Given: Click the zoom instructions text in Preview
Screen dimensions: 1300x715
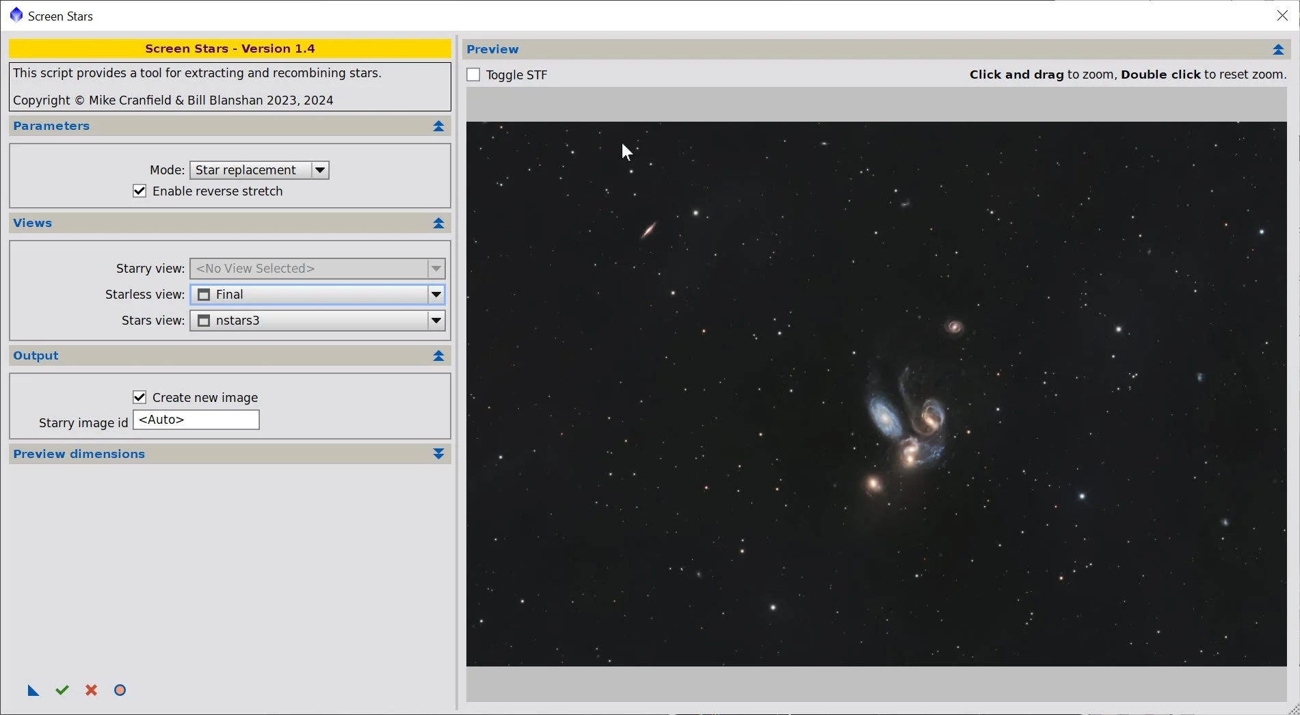Looking at the screenshot, I should click(1128, 75).
